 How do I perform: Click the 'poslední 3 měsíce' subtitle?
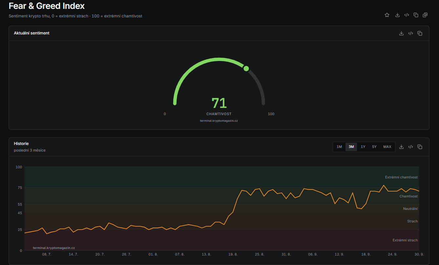[30, 150]
